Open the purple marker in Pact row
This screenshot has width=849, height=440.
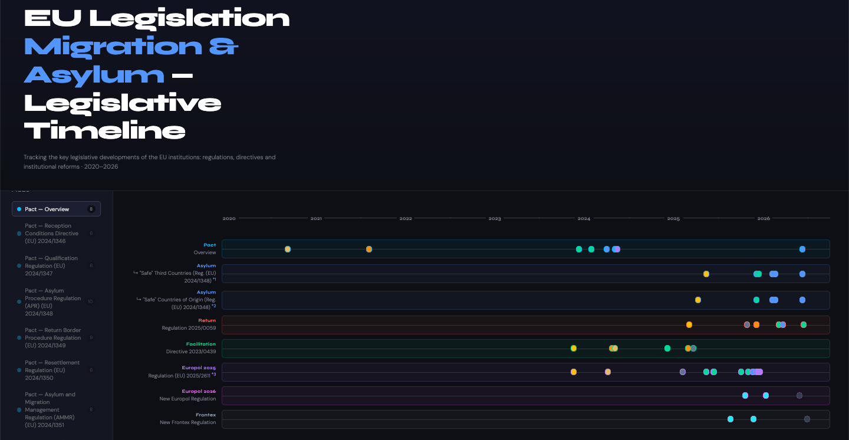(x=617, y=249)
